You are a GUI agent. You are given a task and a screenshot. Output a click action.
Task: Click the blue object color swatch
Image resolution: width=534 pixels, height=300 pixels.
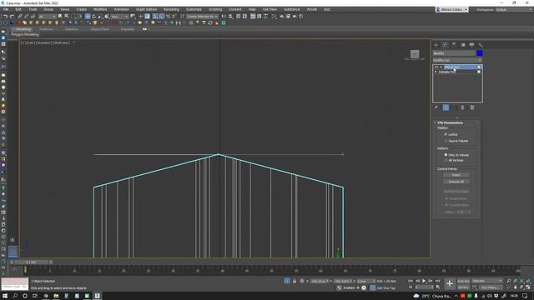[480, 53]
